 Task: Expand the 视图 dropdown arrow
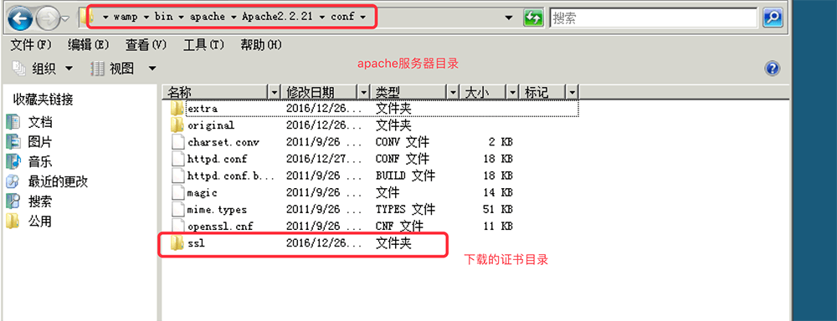pyautogui.click(x=152, y=69)
